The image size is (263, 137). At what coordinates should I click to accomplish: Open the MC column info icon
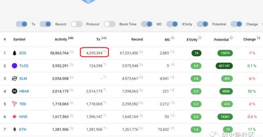173,38
